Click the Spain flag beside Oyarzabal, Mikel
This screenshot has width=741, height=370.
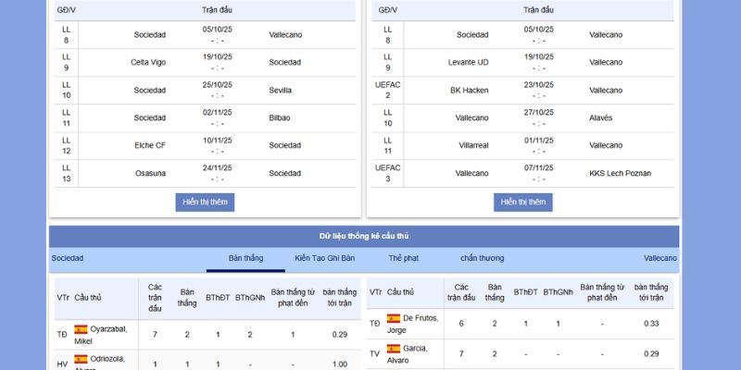[x=81, y=329]
